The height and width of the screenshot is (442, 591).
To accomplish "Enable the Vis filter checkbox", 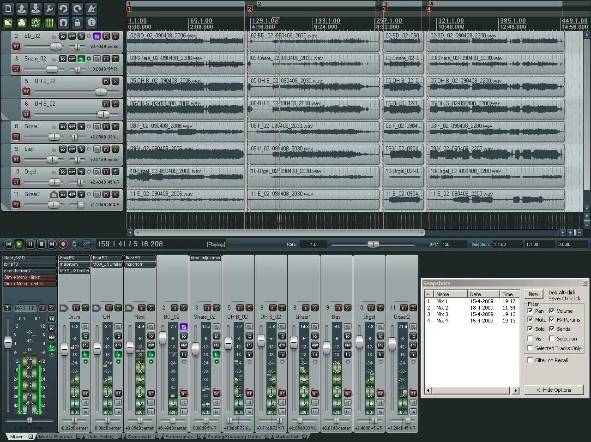I will click(x=530, y=339).
